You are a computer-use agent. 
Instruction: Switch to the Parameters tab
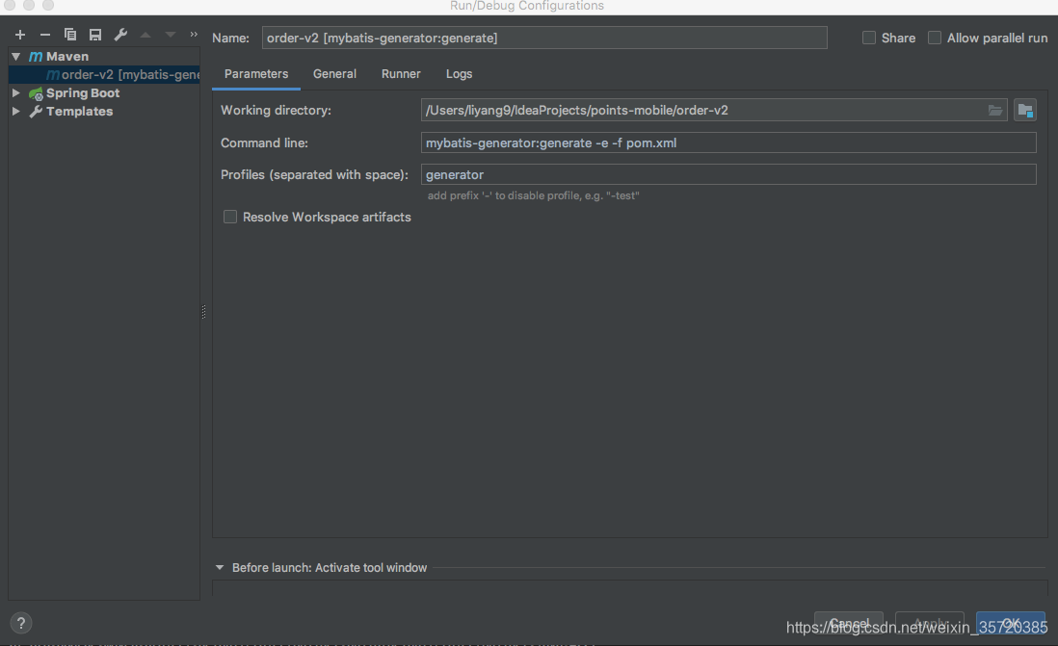pos(256,74)
